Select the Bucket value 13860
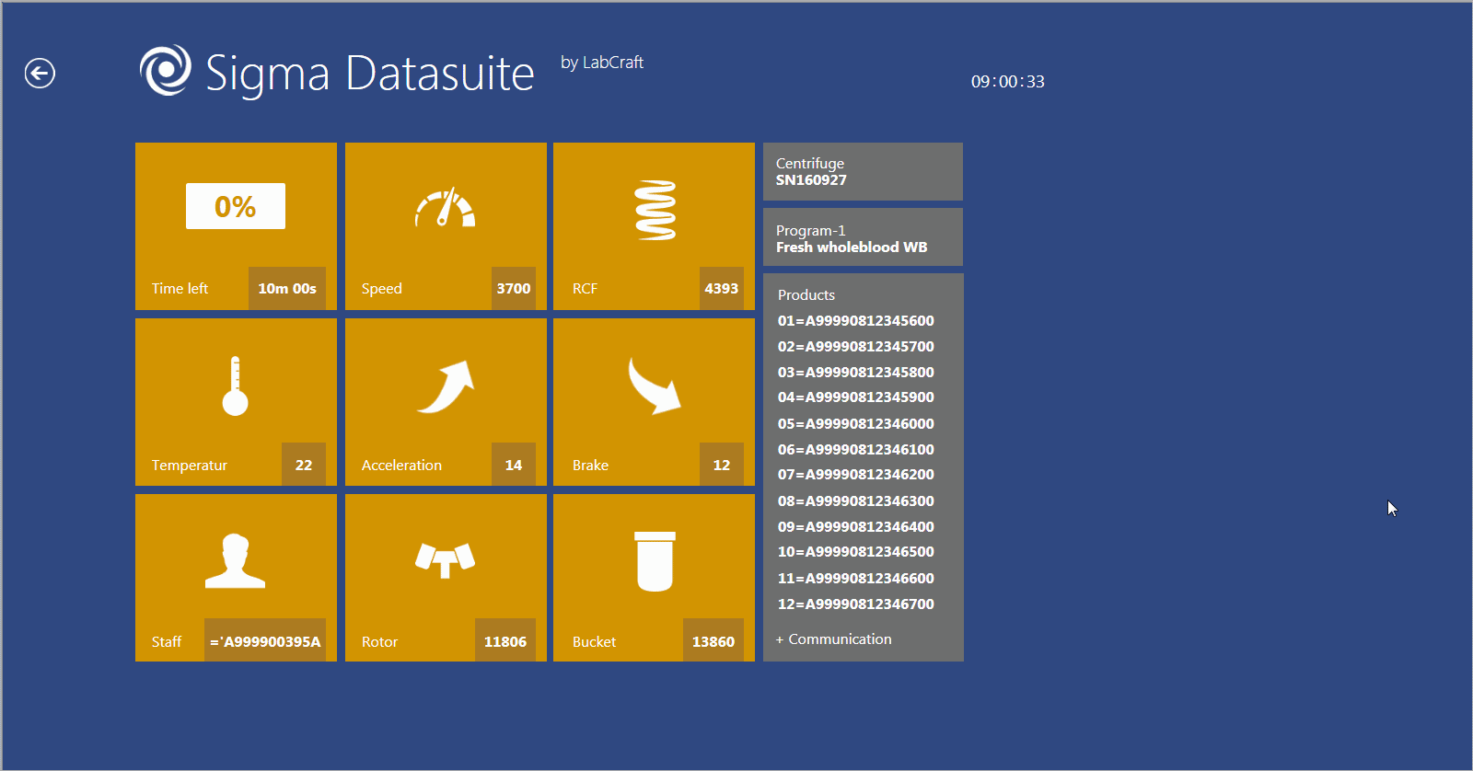 [713, 641]
